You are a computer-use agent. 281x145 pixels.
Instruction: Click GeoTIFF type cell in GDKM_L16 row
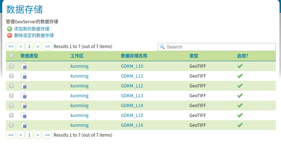pos(198,125)
